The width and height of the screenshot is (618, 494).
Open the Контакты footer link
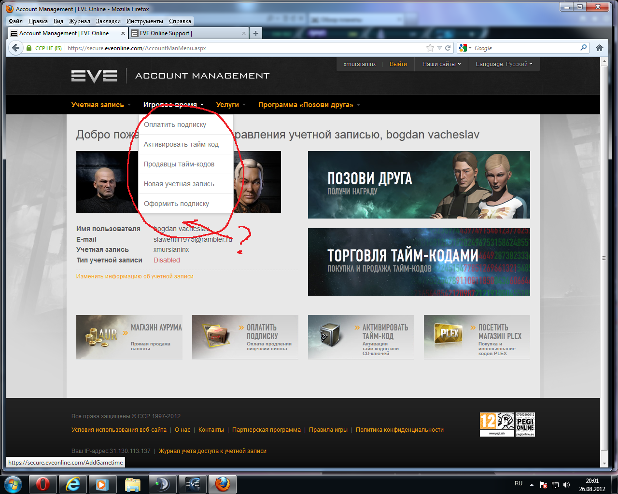(x=211, y=430)
